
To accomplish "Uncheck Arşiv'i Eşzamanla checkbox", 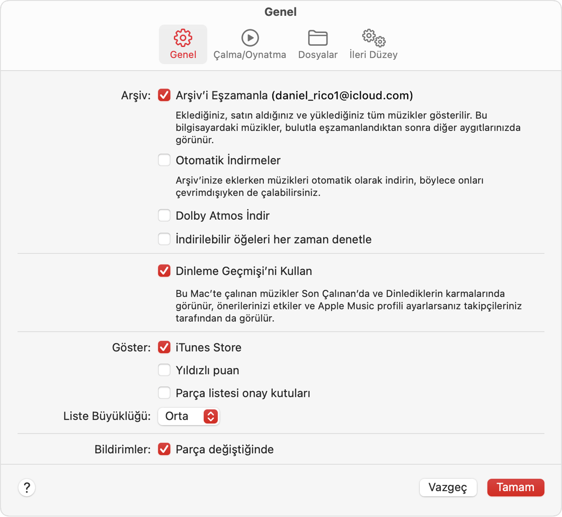I will 164,95.
